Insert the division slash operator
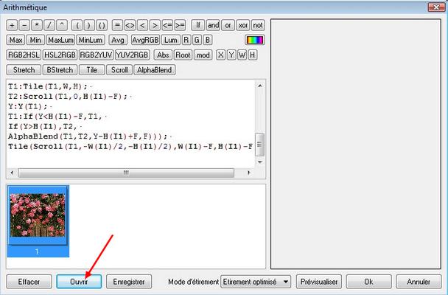The height and width of the screenshot is (295, 448). coord(50,24)
